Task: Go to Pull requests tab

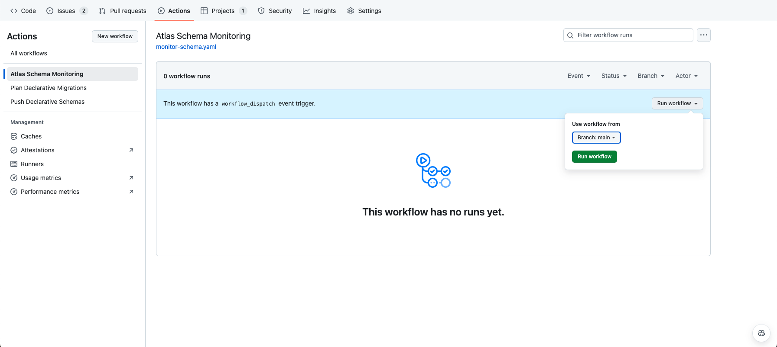Action: tap(123, 11)
